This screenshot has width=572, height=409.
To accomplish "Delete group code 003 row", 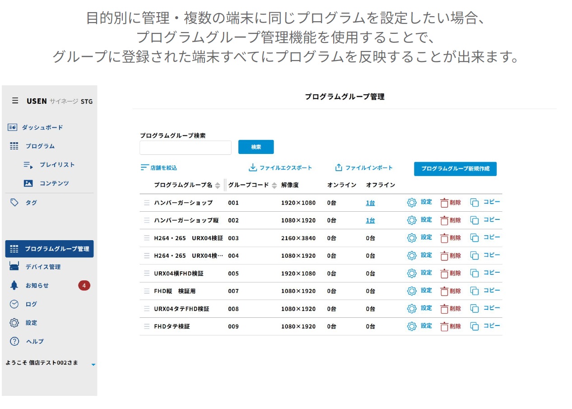I will 451,238.
